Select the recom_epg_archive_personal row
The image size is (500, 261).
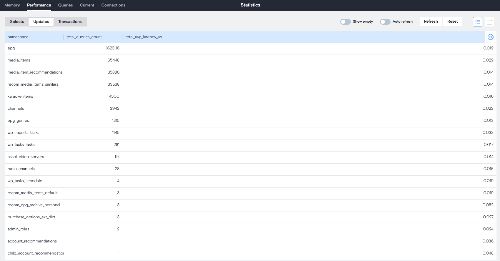click(x=34, y=205)
